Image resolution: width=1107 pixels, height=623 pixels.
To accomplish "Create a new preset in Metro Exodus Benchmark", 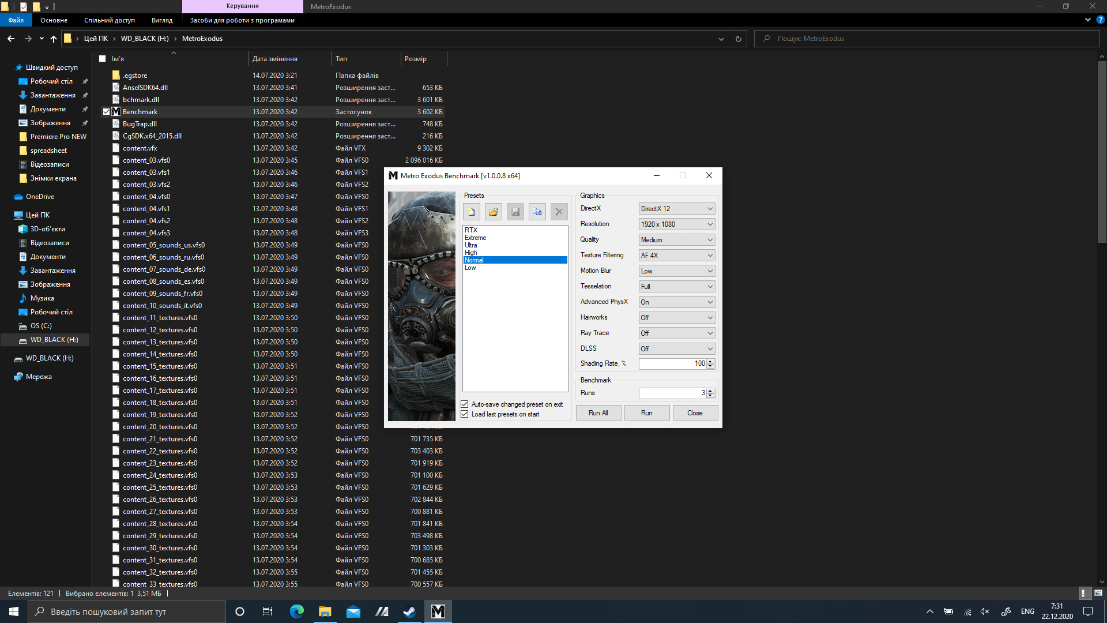I will pyautogui.click(x=471, y=212).
